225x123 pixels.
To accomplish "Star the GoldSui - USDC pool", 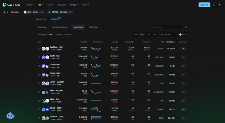I will 39,118.
